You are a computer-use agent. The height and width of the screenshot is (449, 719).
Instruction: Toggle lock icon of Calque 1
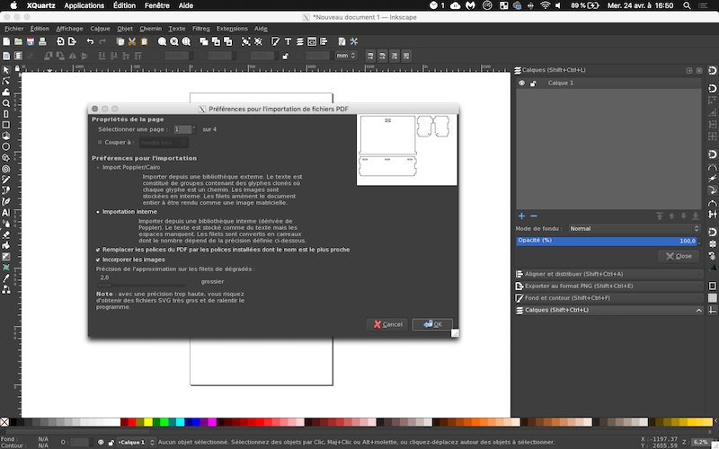click(533, 84)
